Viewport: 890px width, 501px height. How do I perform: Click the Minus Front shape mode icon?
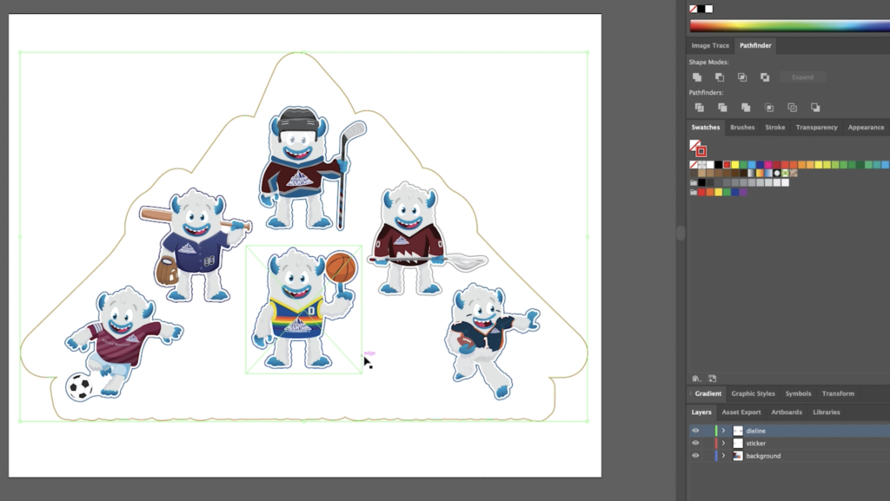(x=720, y=77)
